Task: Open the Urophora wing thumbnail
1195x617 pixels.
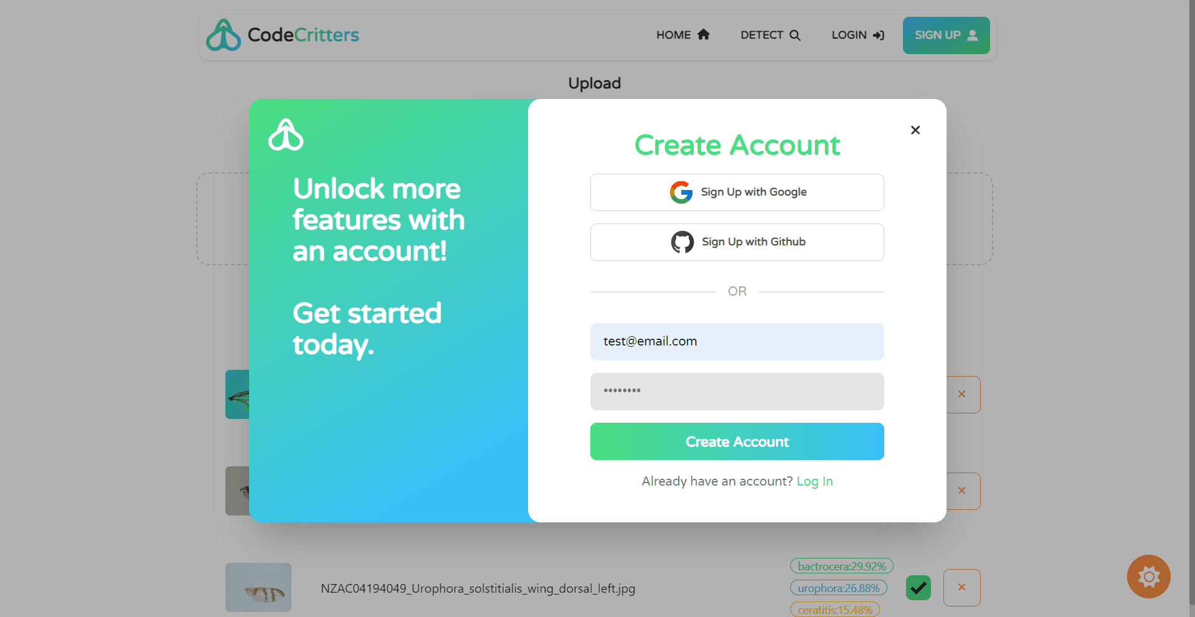Action: [x=258, y=587]
